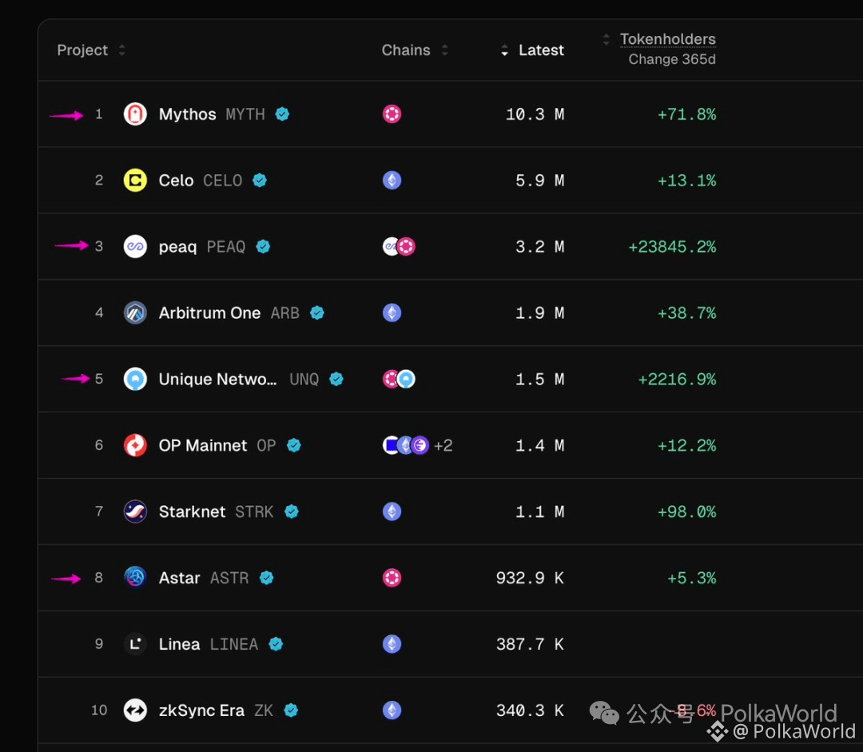Click the OP Mainnet red logo
863x752 pixels.
pyautogui.click(x=135, y=445)
